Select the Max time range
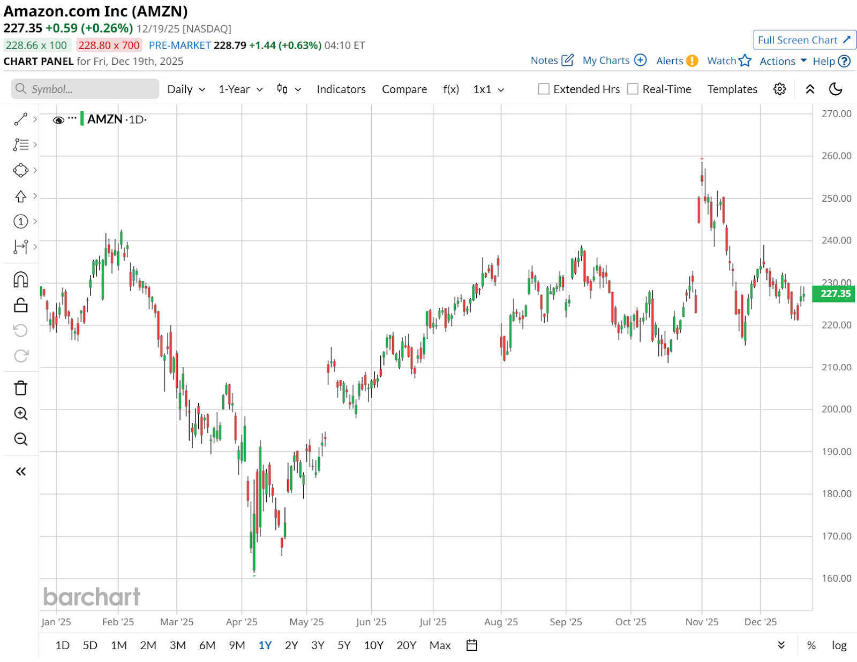The height and width of the screenshot is (662, 857). [440, 645]
